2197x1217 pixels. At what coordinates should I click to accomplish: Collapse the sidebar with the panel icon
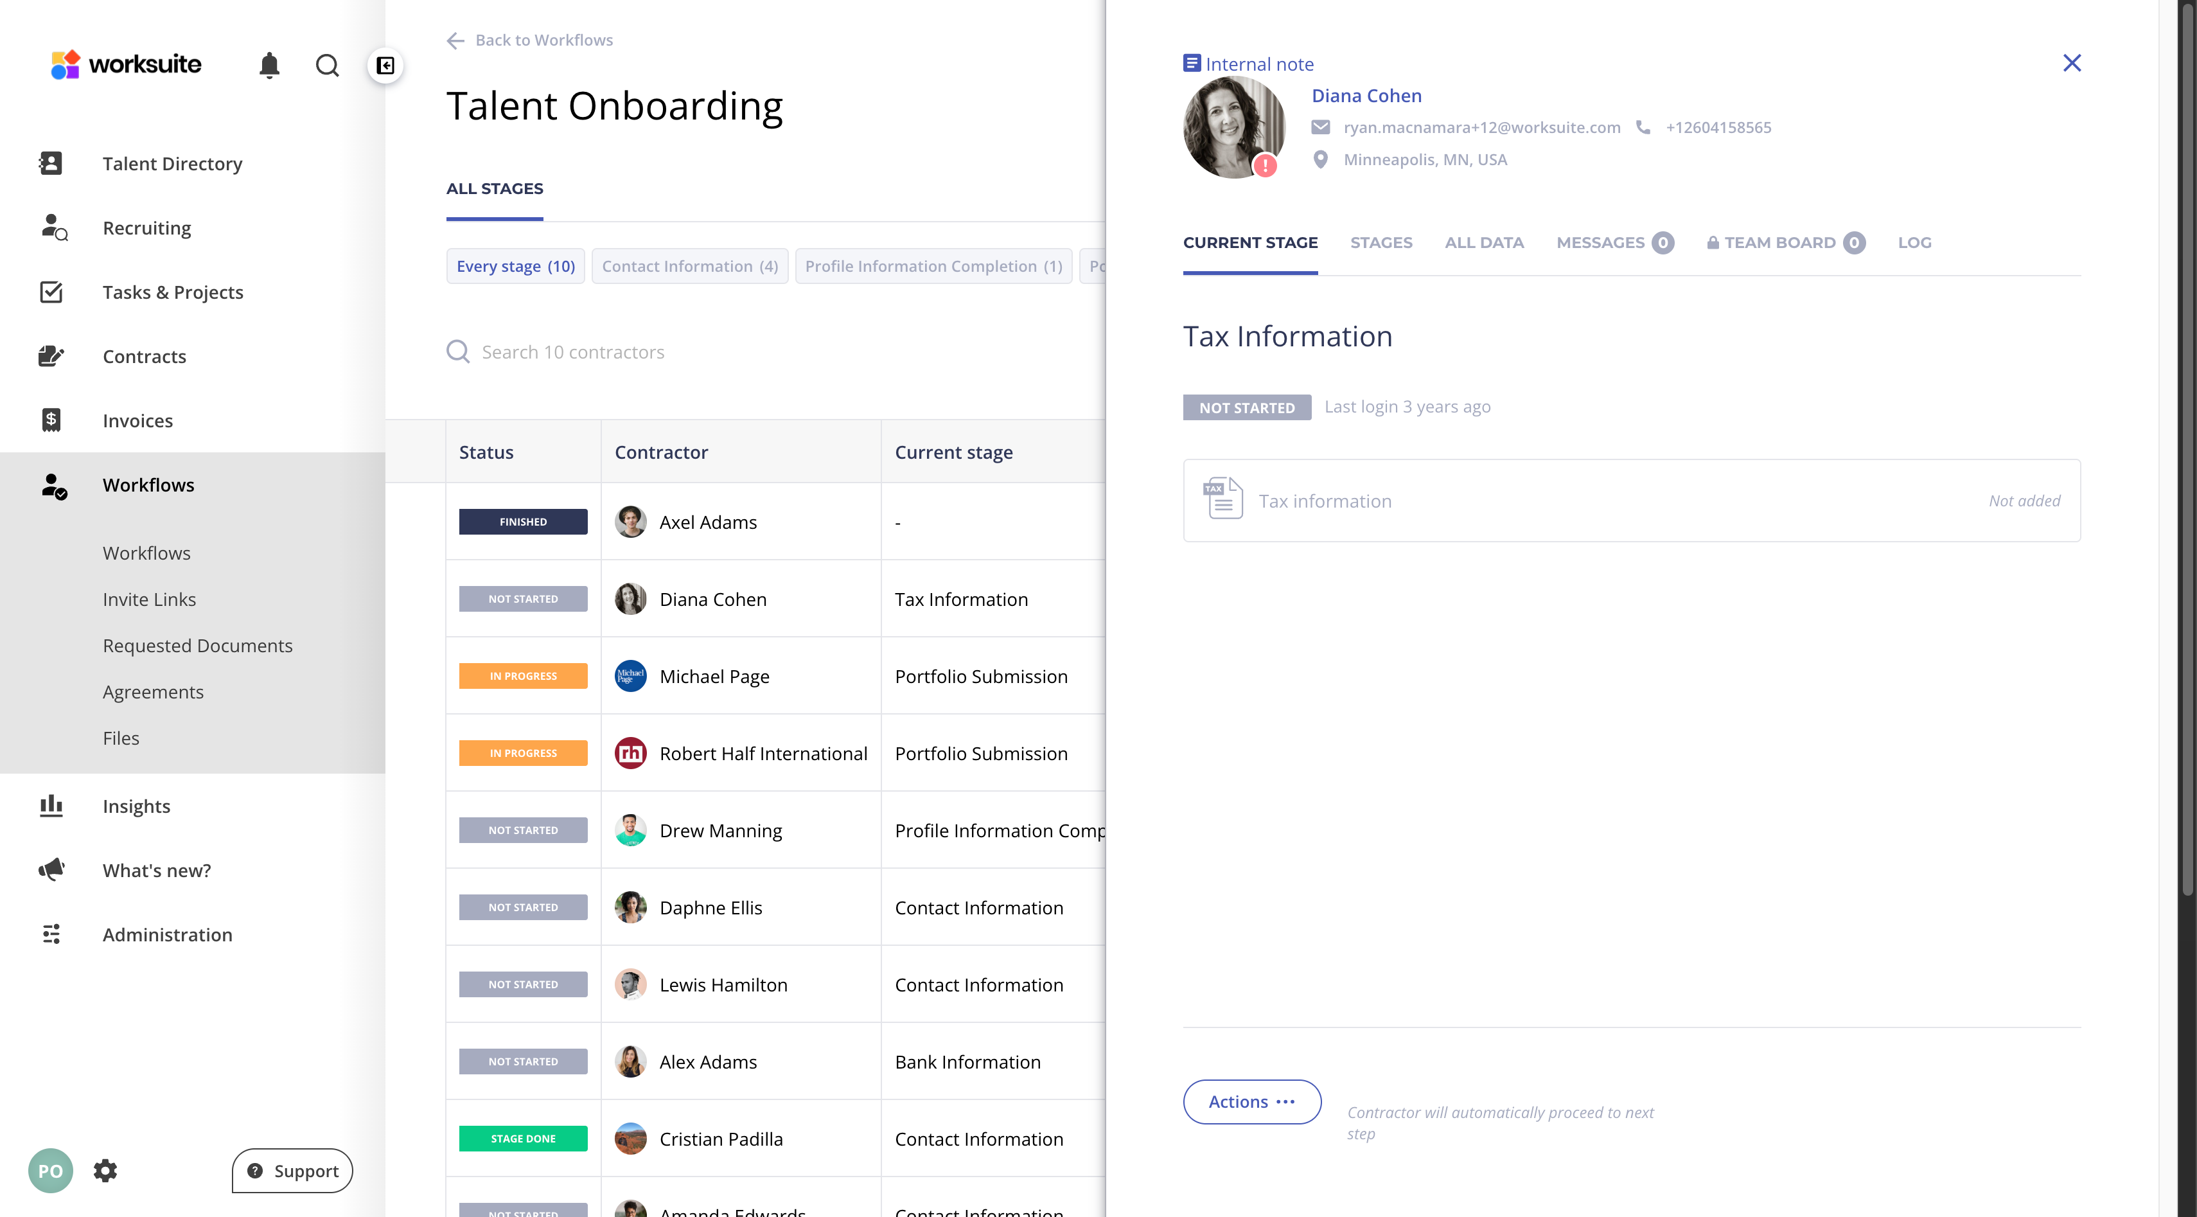point(385,66)
